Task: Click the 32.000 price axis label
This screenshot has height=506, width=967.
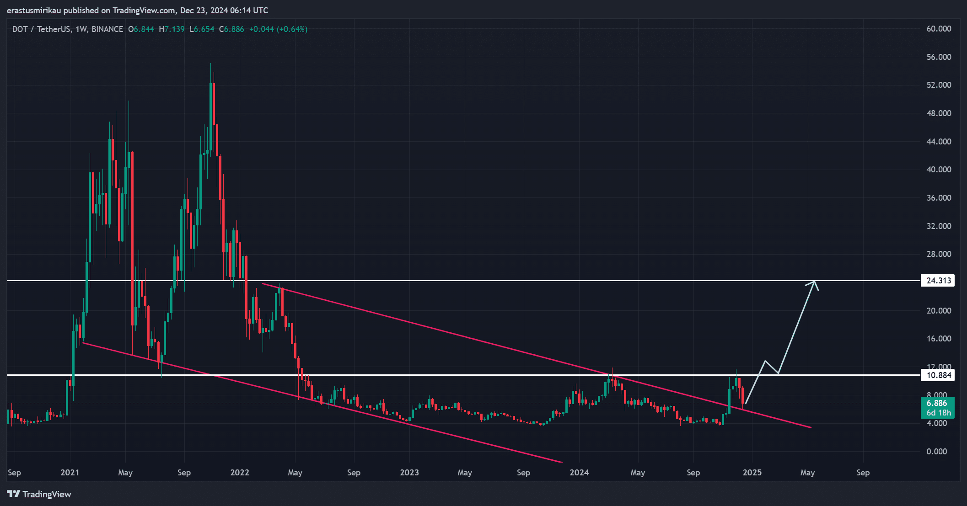Action: click(x=939, y=226)
